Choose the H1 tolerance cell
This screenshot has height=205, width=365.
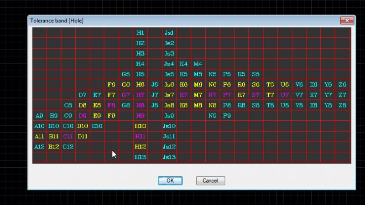tap(141, 33)
